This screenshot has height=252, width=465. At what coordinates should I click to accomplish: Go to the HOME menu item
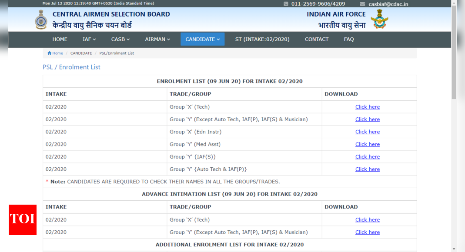[60, 39]
